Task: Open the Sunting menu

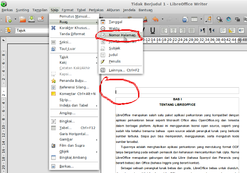Action: (x=22, y=10)
